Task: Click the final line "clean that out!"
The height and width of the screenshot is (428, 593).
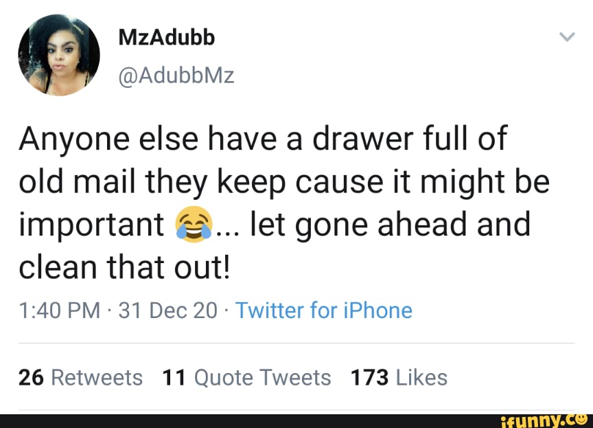Action: tap(124, 268)
